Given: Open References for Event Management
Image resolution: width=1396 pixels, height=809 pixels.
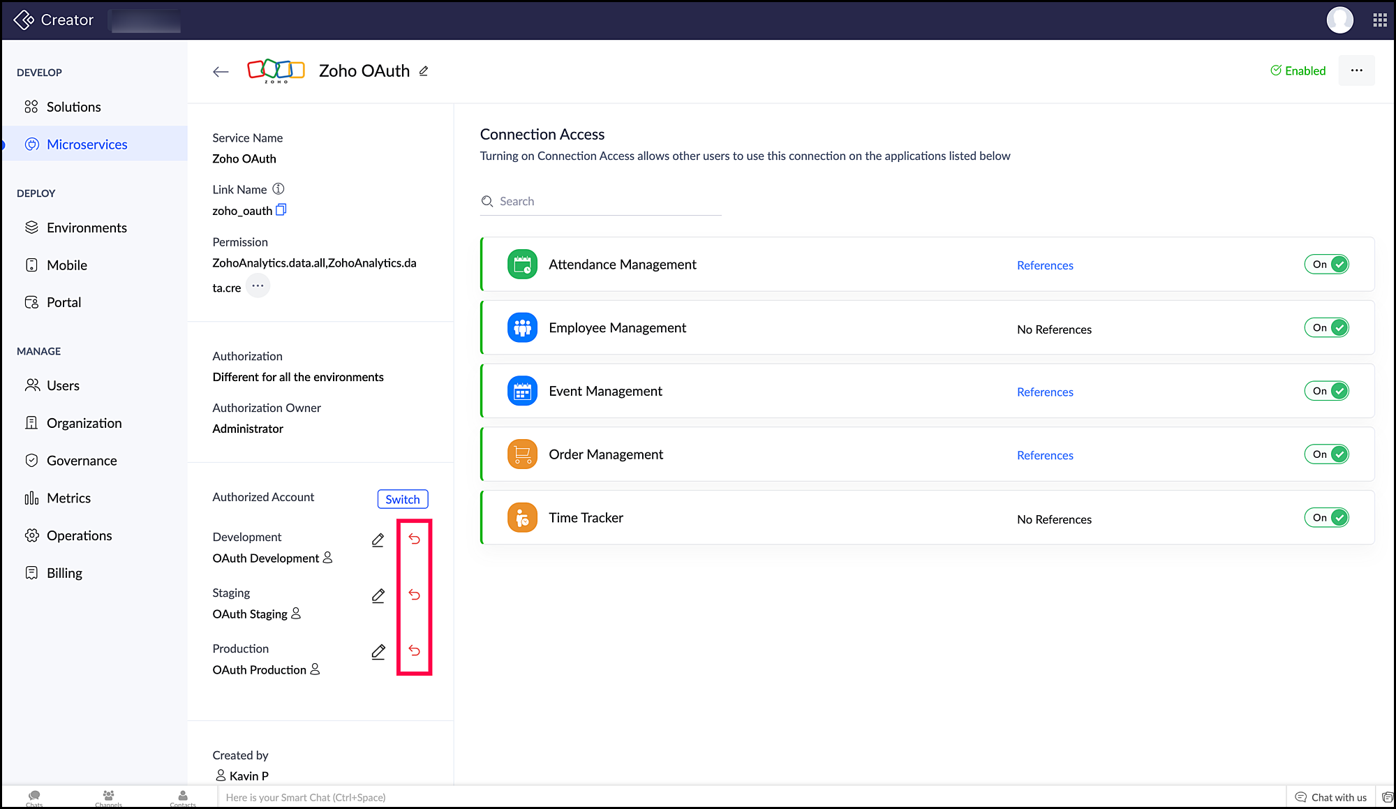Looking at the screenshot, I should point(1045,392).
